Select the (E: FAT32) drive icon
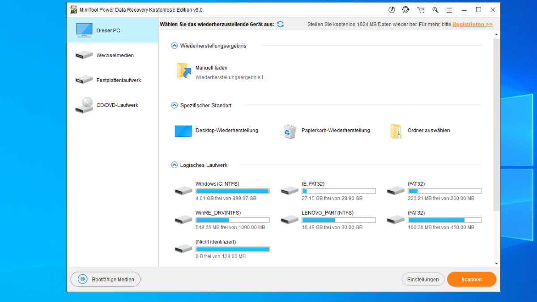Image resolution: width=537 pixels, height=302 pixels. click(290, 191)
